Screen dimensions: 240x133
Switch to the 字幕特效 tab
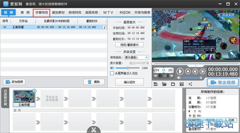pos(42,12)
